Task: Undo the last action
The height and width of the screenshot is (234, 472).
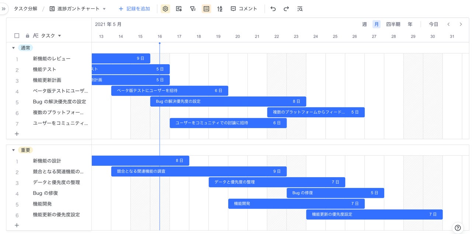Action: 273,8
